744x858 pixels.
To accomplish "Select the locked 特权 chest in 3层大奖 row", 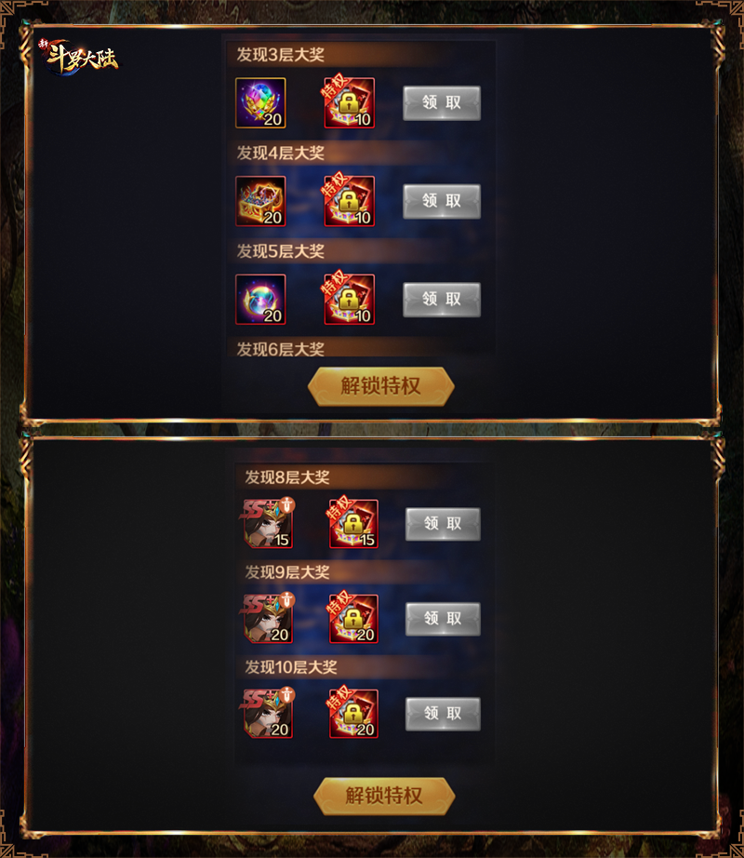I will (349, 103).
